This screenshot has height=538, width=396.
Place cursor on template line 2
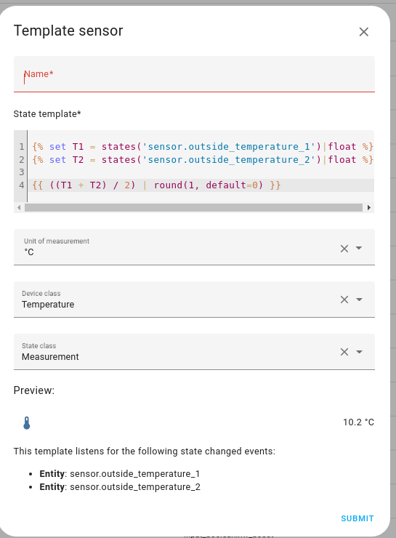click(x=202, y=160)
